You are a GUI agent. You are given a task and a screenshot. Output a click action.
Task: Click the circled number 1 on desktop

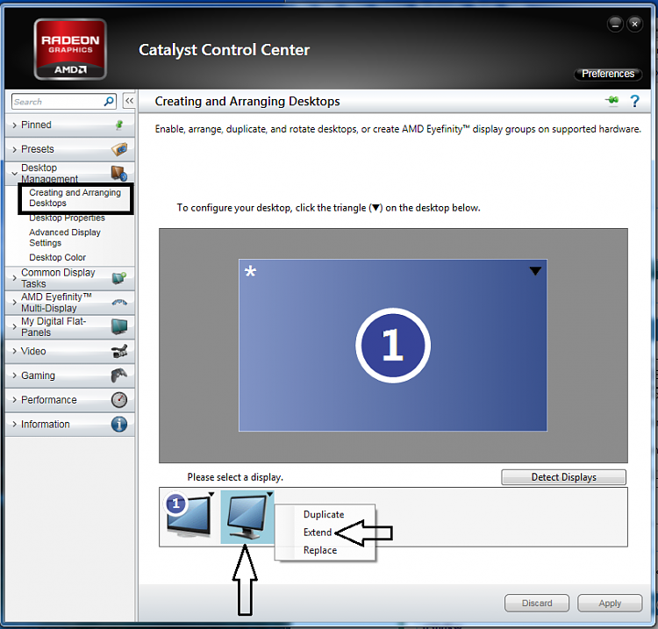pyautogui.click(x=393, y=346)
